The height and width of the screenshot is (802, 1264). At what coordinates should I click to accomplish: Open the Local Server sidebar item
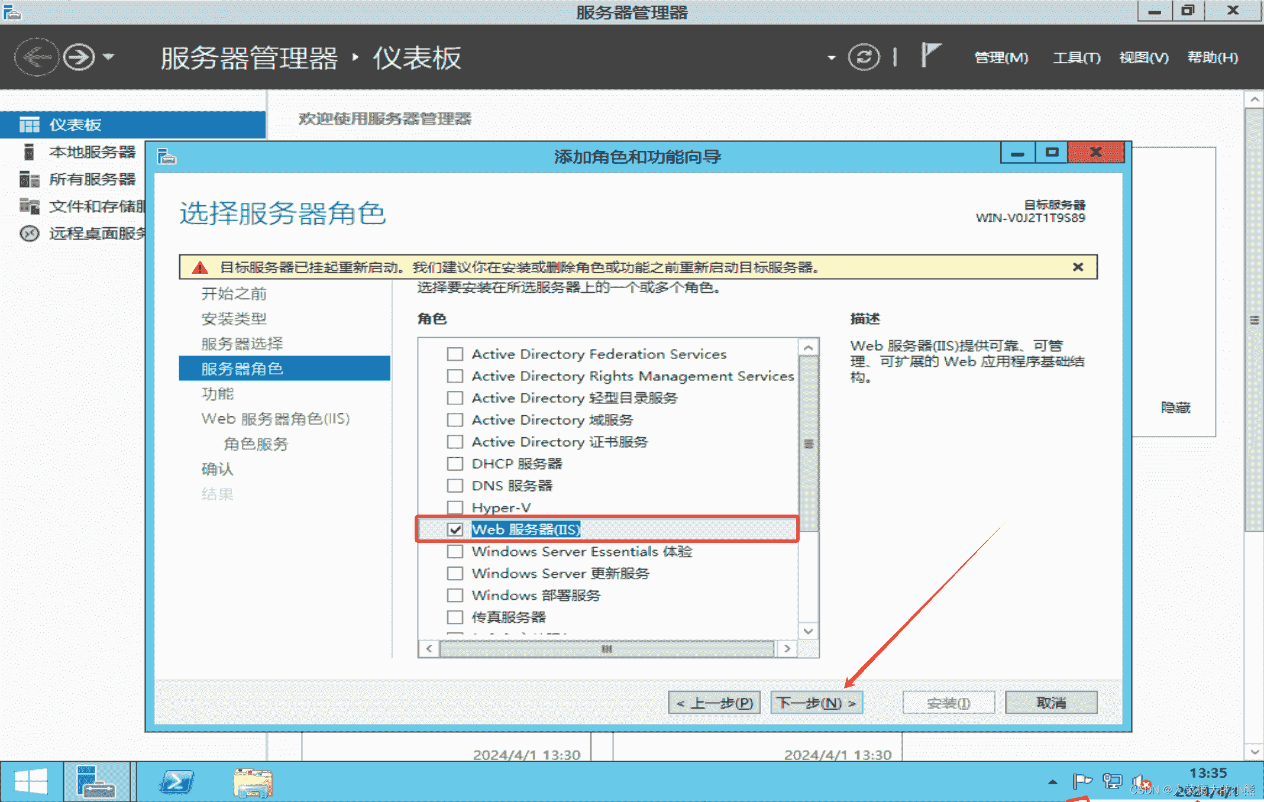(92, 152)
